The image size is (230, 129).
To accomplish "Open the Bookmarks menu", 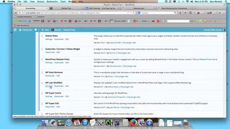I will pyautogui.click(x=52, y=1).
